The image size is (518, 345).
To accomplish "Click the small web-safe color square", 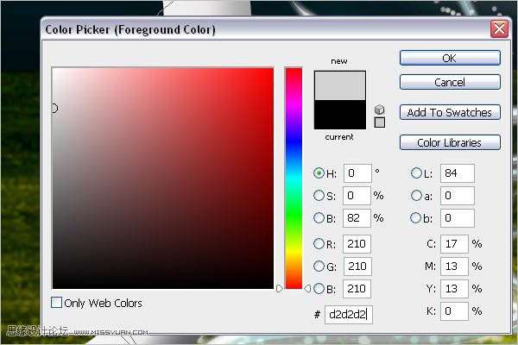I will 380,122.
